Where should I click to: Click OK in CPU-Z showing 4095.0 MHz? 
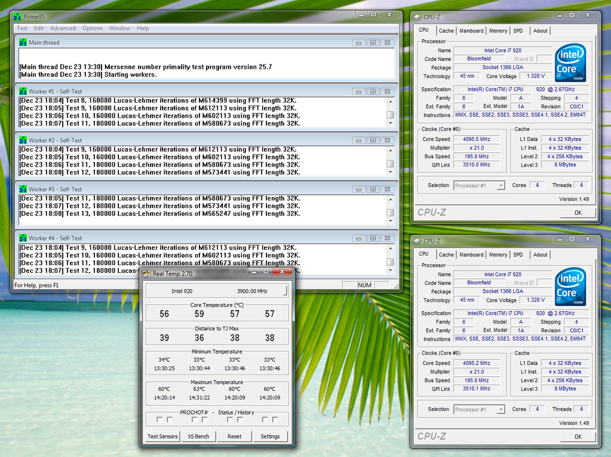[578, 213]
